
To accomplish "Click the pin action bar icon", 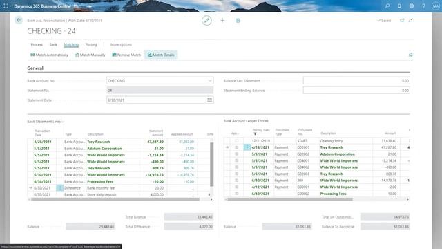I will tap(410, 55).
